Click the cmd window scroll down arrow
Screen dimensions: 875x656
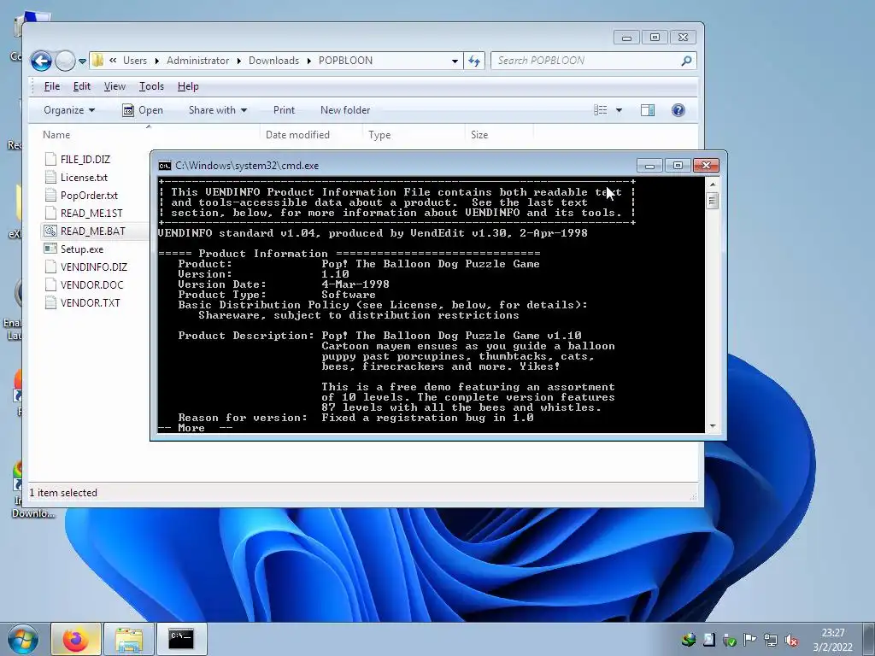click(x=713, y=426)
